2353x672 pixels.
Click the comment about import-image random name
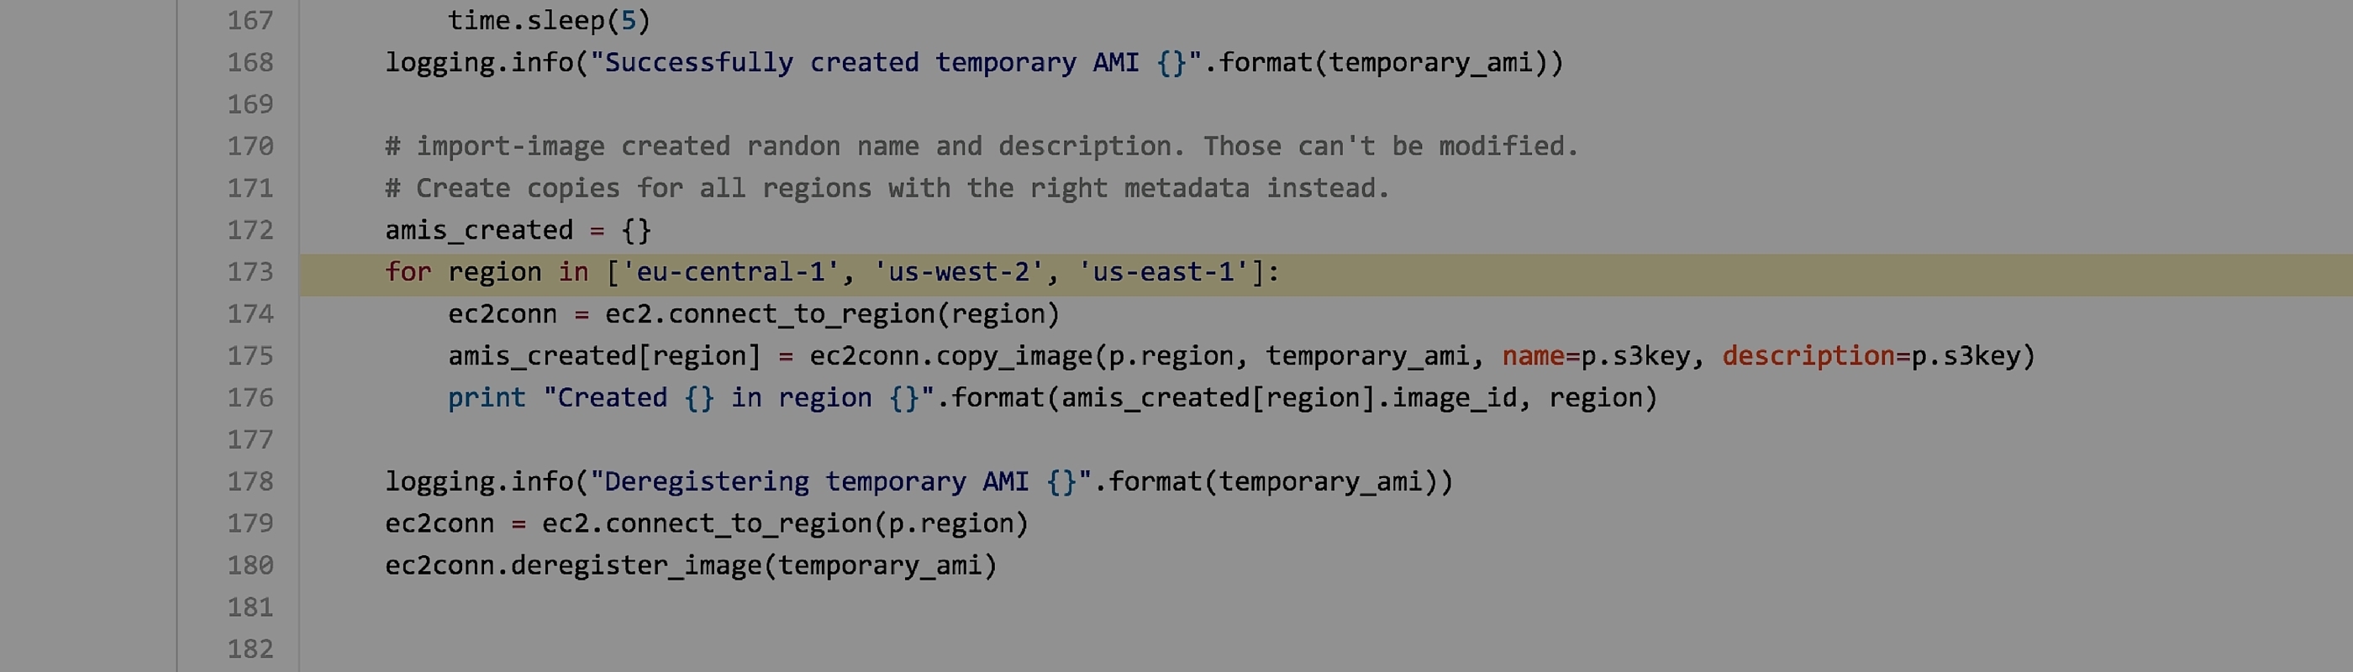[982, 147]
